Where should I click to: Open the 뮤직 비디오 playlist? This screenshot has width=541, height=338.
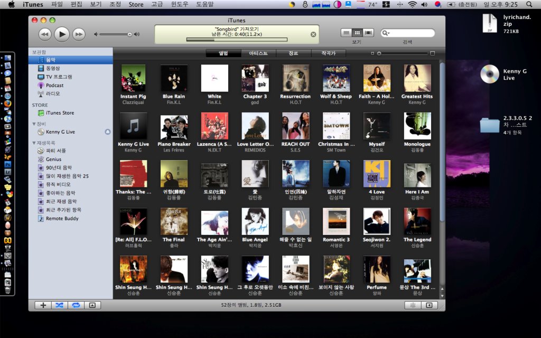[x=70, y=184]
